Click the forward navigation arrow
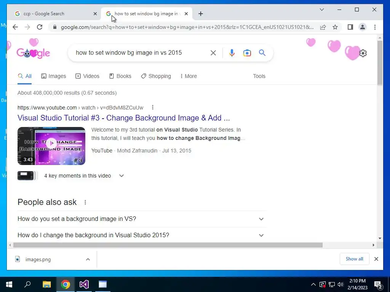This screenshot has width=390, height=292. click(27, 27)
